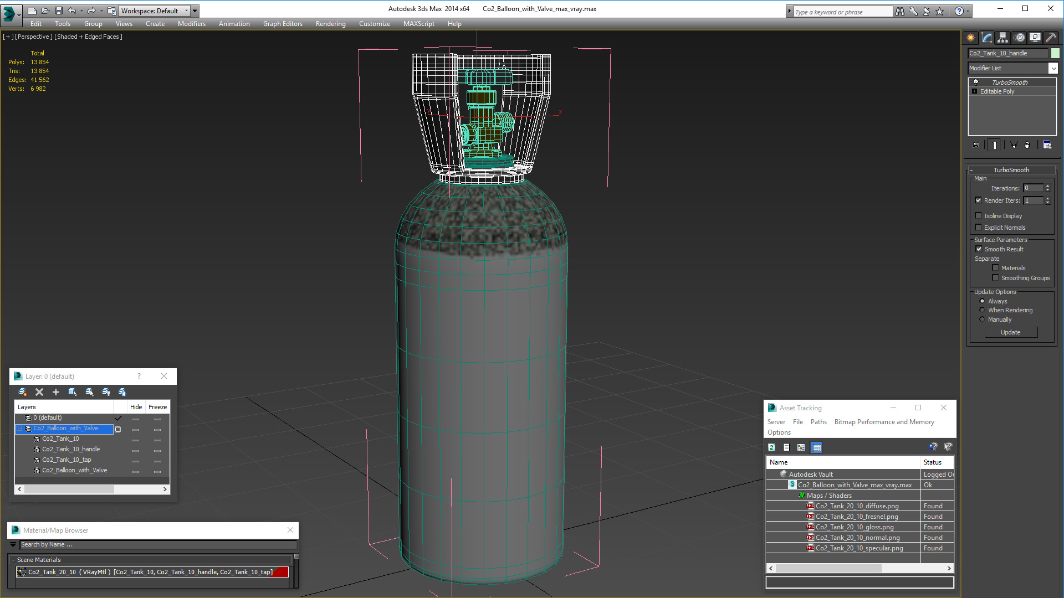Expand Editable Poly sub-object tree
Image resolution: width=1064 pixels, height=598 pixels.
(974, 91)
